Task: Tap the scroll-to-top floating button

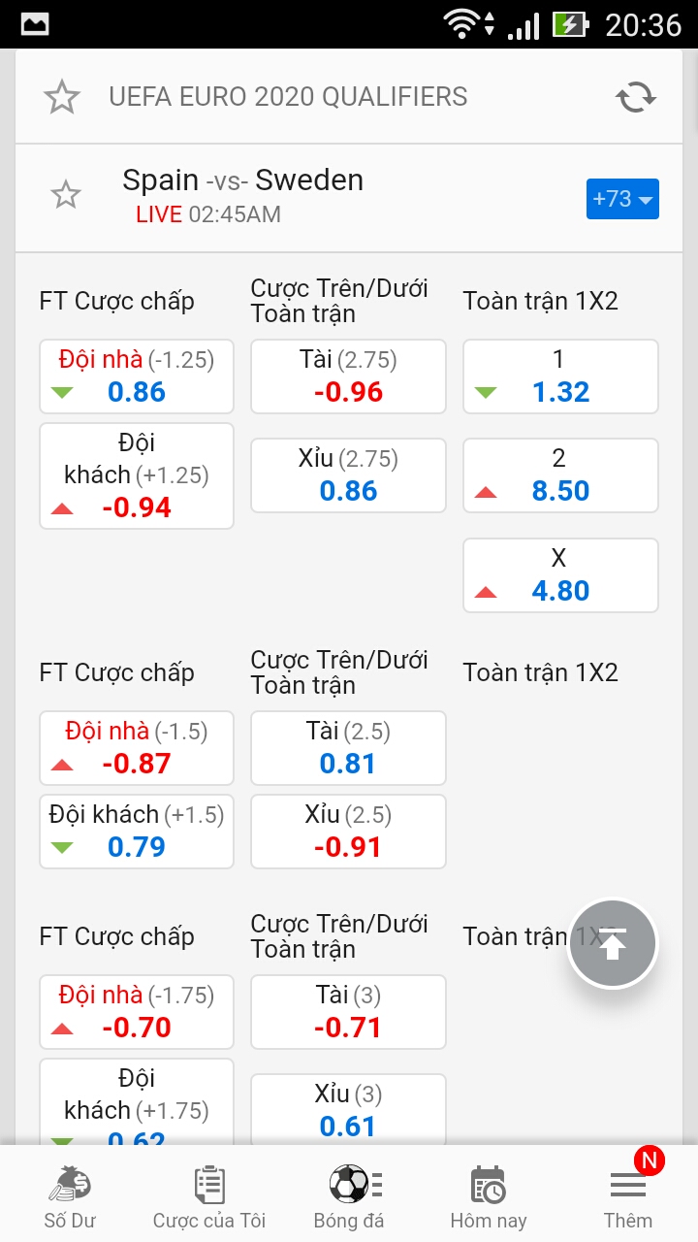Action: coord(613,944)
